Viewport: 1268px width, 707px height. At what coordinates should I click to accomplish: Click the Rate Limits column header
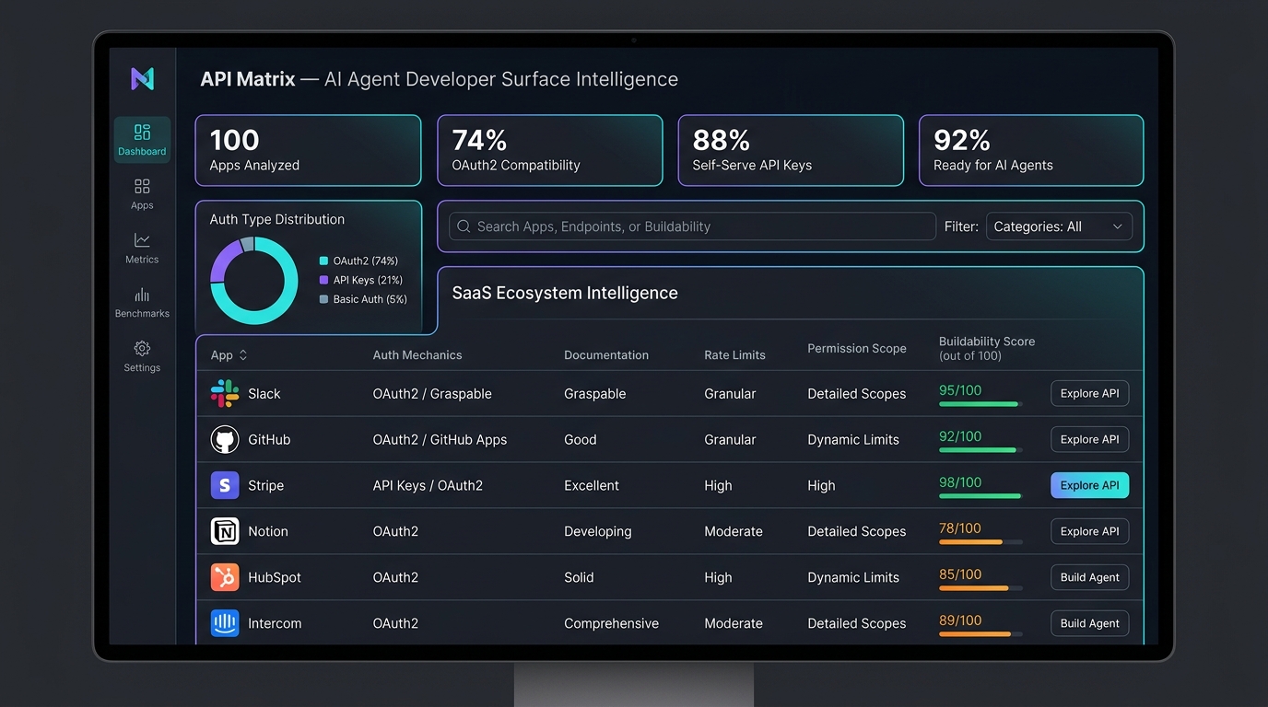[x=734, y=355]
